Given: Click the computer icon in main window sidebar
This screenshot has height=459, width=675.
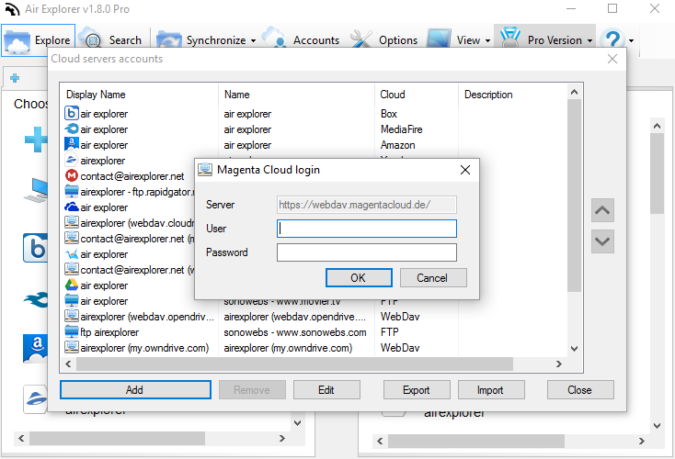Looking at the screenshot, I should click(36, 189).
